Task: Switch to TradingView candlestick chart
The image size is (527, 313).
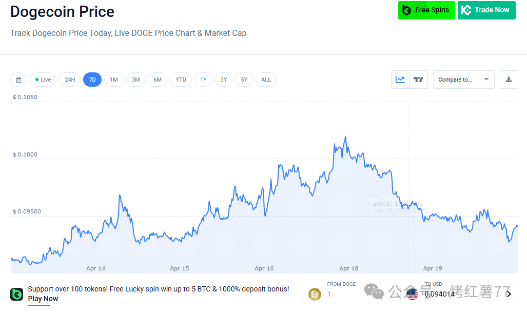Action: [419, 80]
